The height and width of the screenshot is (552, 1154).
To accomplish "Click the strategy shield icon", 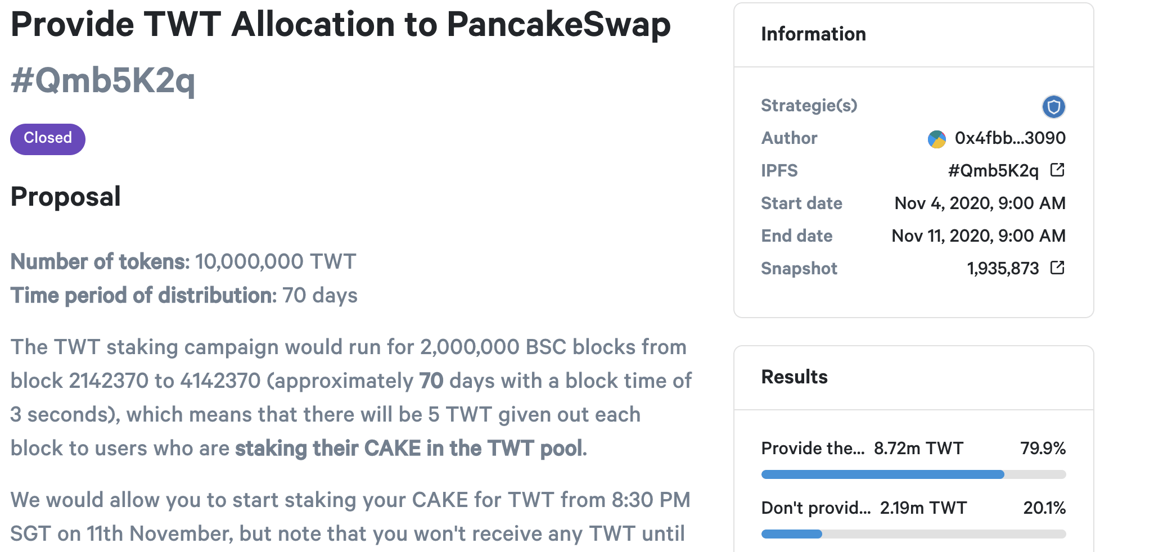I will click(x=1053, y=106).
